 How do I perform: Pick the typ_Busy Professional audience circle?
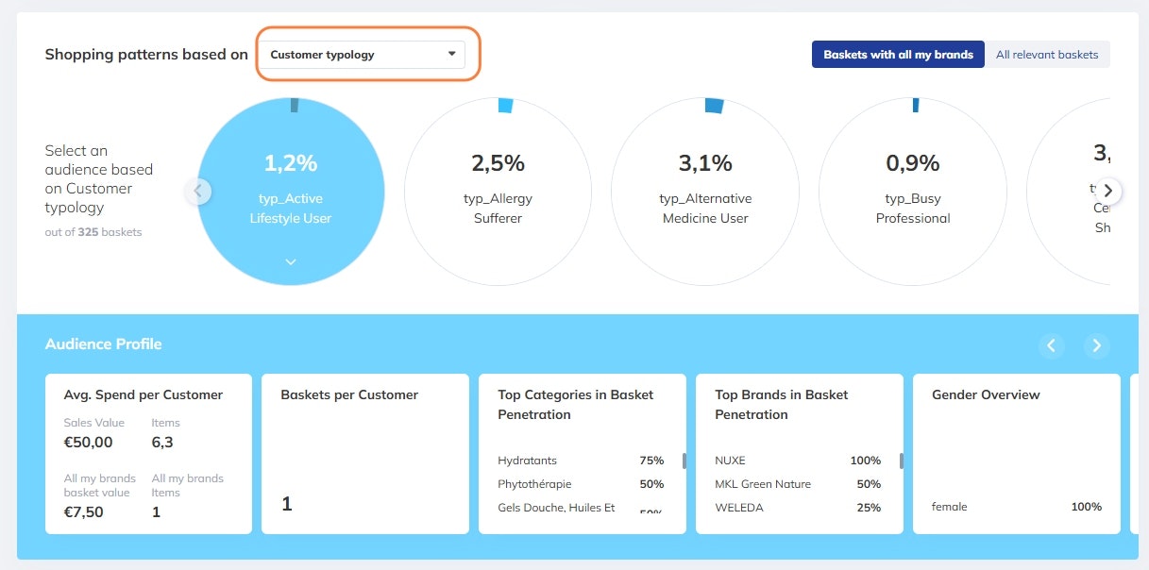click(x=912, y=191)
